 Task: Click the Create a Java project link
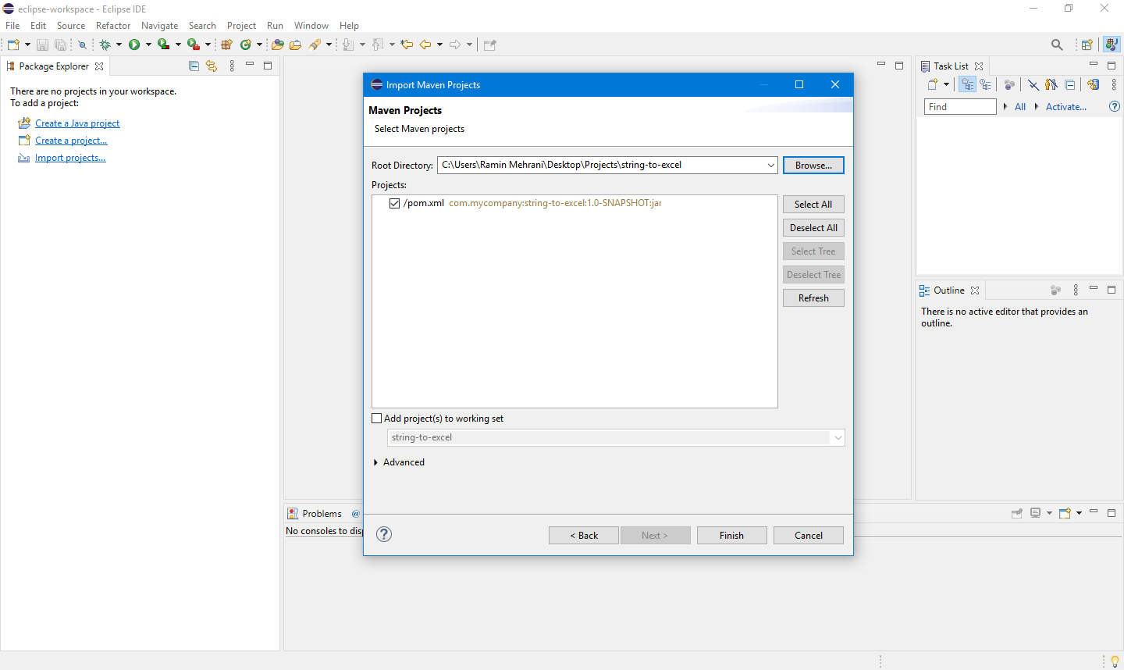click(77, 123)
